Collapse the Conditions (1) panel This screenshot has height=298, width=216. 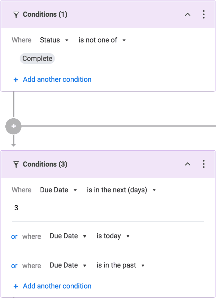[x=188, y=15]
